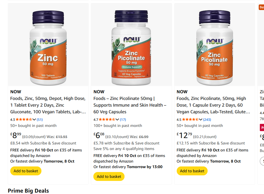Open "Supports Immune and Skin Health" product title
264x194 pixels.
[130, 105]
